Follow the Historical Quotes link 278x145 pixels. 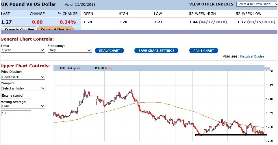point(252,56)
